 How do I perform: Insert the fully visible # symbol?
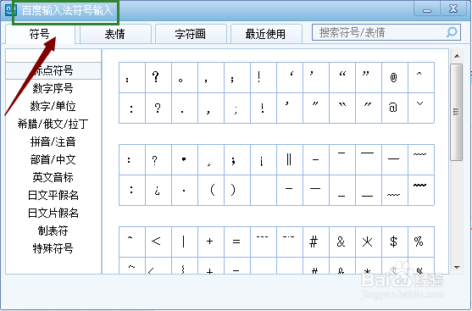316,242
